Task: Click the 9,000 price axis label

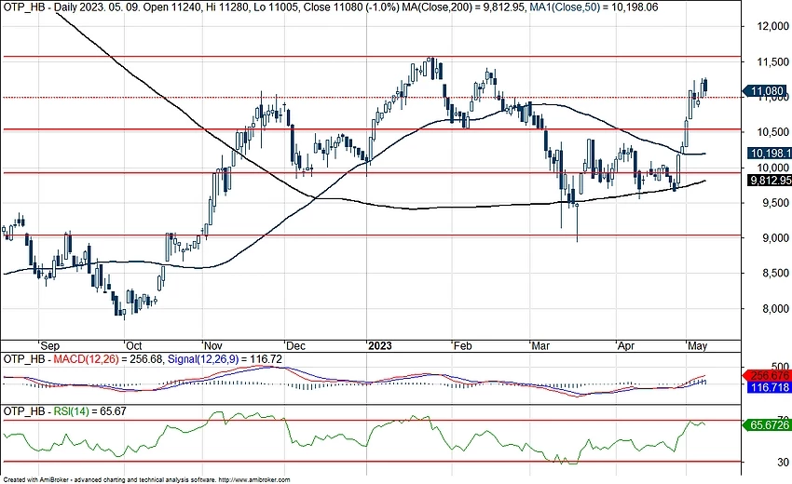Action: [x=775, y=238]
